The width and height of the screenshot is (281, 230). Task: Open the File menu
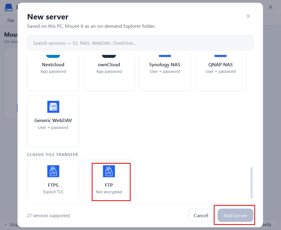pyautogui.click(x=11, y=21)
